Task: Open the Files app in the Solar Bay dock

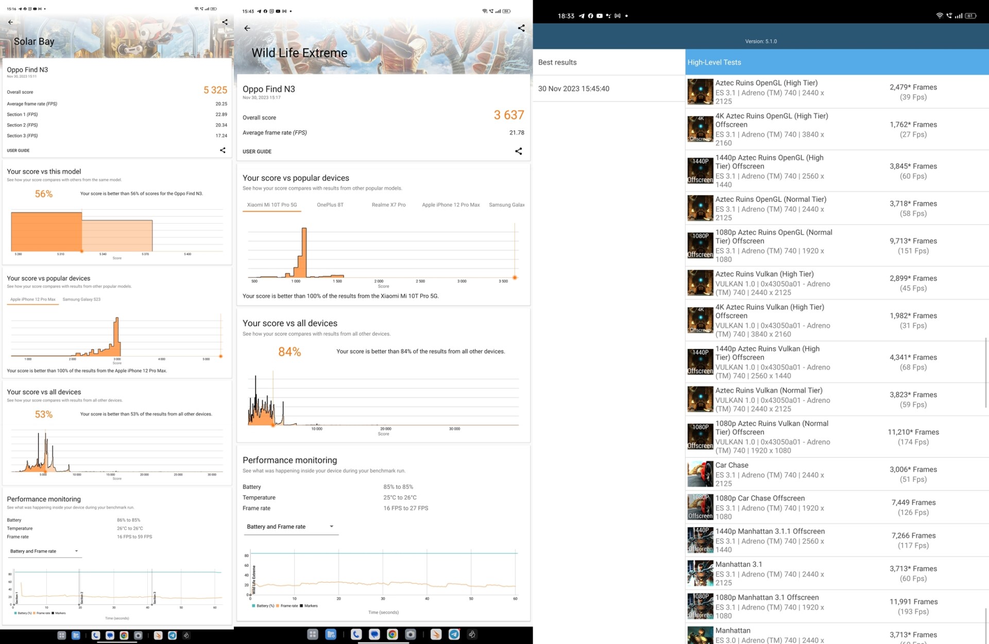Action: [76, 635]
